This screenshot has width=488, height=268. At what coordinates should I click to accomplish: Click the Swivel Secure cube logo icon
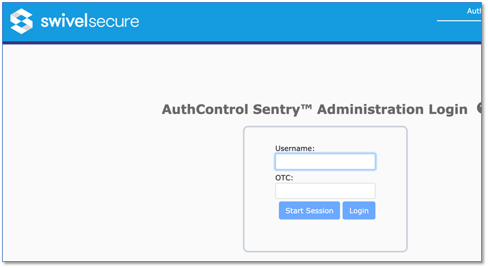coord(21,21)
